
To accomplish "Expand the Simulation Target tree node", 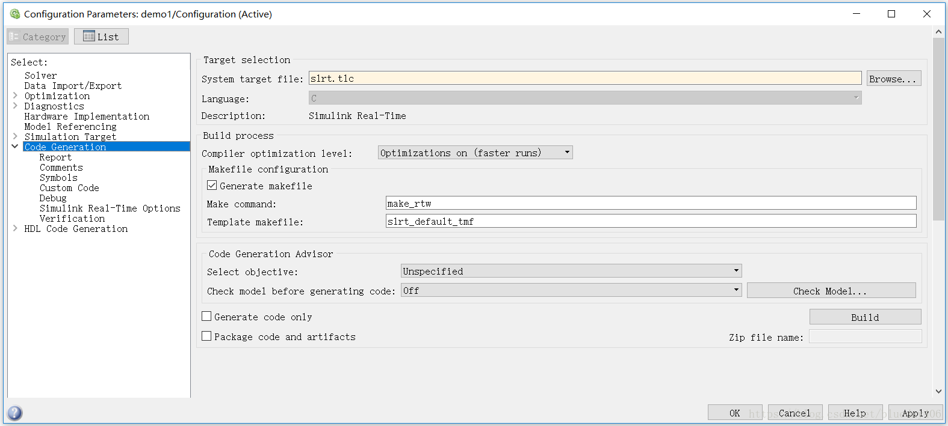I will [15, 136].
